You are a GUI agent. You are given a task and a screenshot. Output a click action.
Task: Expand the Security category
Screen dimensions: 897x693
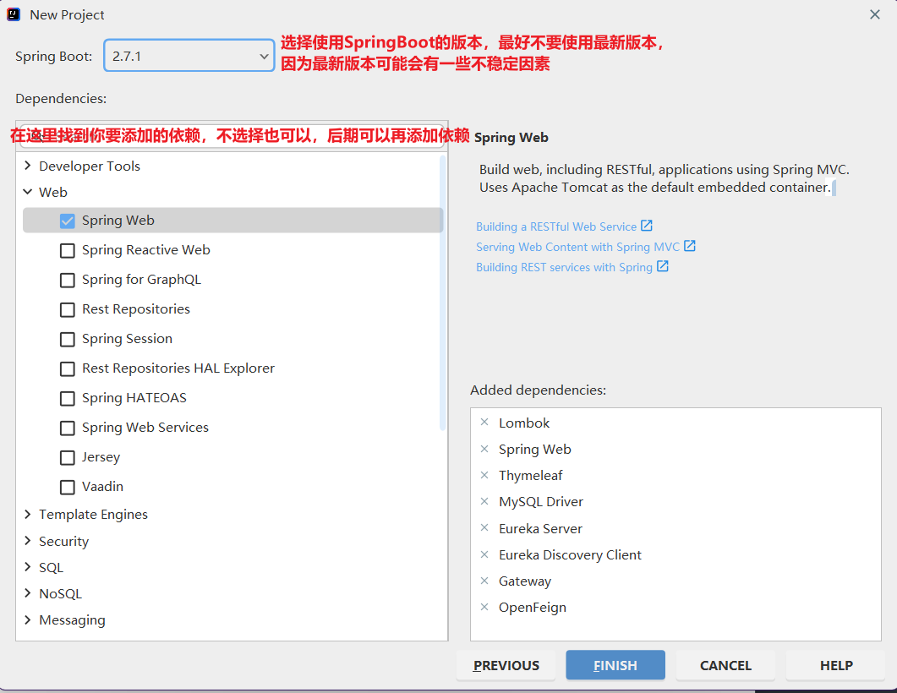tap(27, 540)
